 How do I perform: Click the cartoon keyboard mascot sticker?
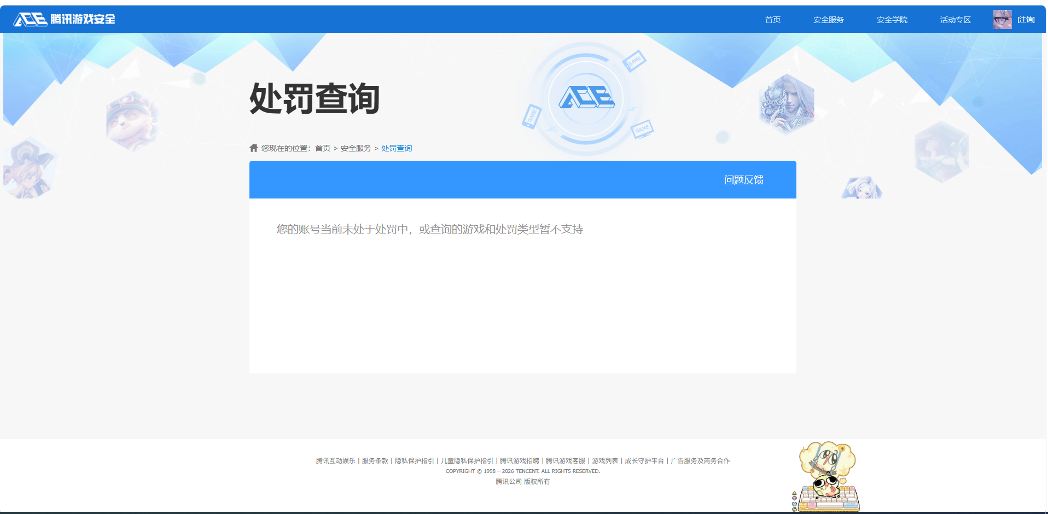pyautogui.click(x=826, y=476)
